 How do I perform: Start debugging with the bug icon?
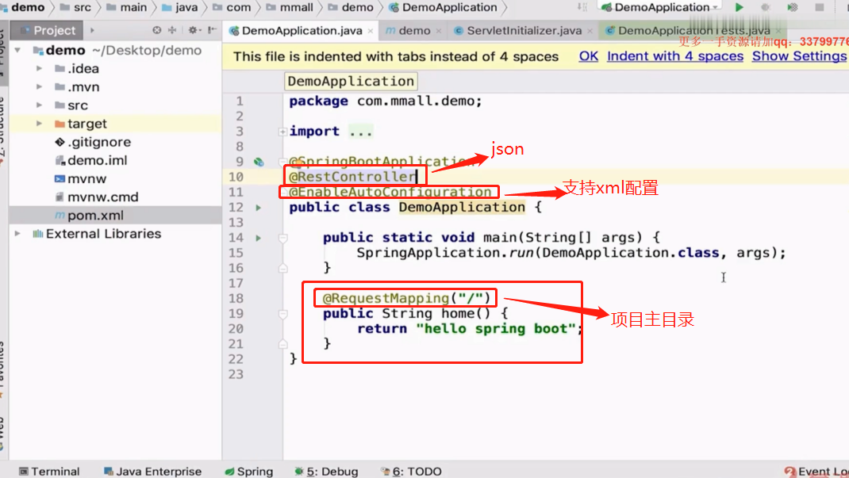pyautogui.click(x=766, y=8)
